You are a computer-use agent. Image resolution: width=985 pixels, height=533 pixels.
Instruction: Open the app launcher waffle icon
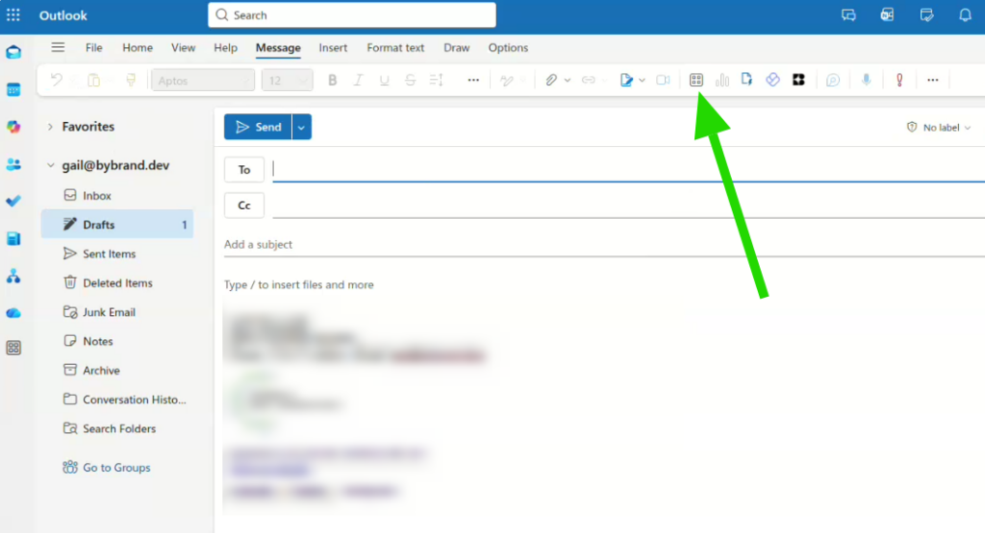click(x=13, y=15)
